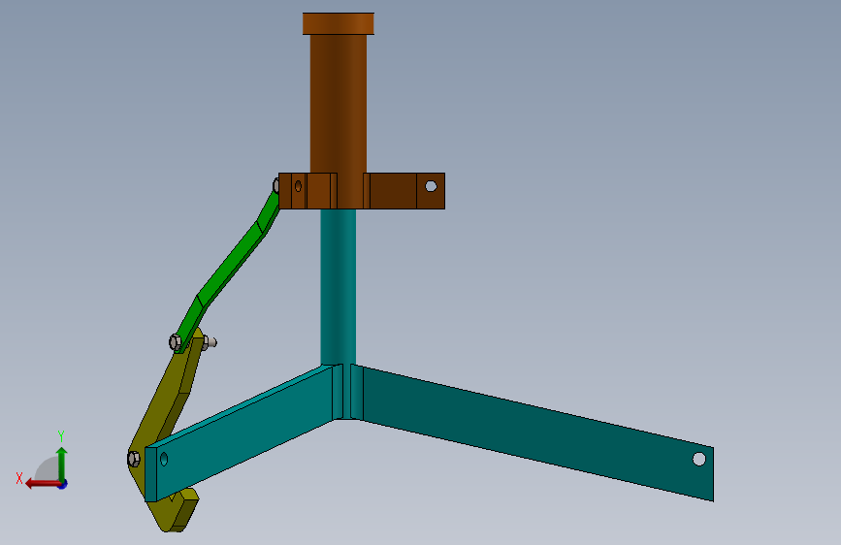Select the brown cylinder top cap
The image size is (841, 545).
coord(339,23)
